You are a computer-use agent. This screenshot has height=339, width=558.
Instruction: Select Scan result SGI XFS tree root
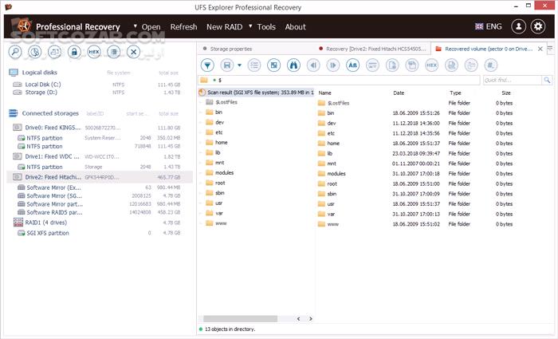tap(256, 93)
